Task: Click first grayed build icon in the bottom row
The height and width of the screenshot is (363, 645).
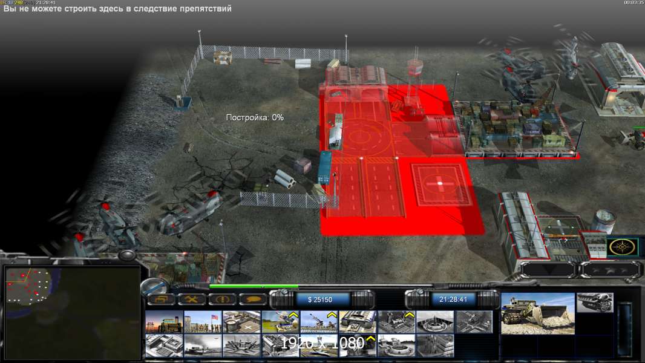Action: pos(164,345)
